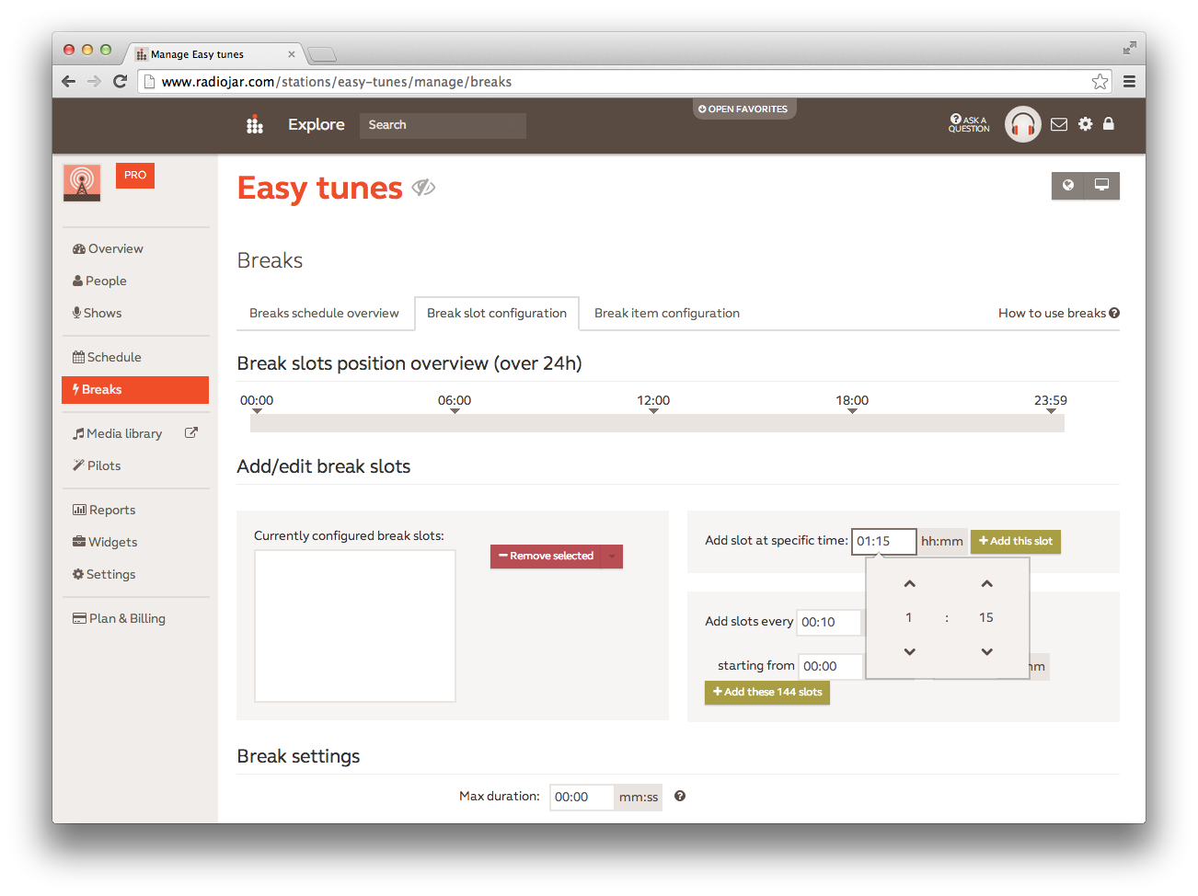
Task: Click the headphones user avatar
Action: 1022,124
